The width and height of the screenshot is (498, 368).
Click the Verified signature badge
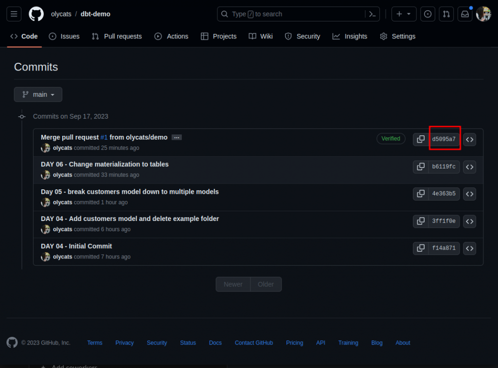391,139
